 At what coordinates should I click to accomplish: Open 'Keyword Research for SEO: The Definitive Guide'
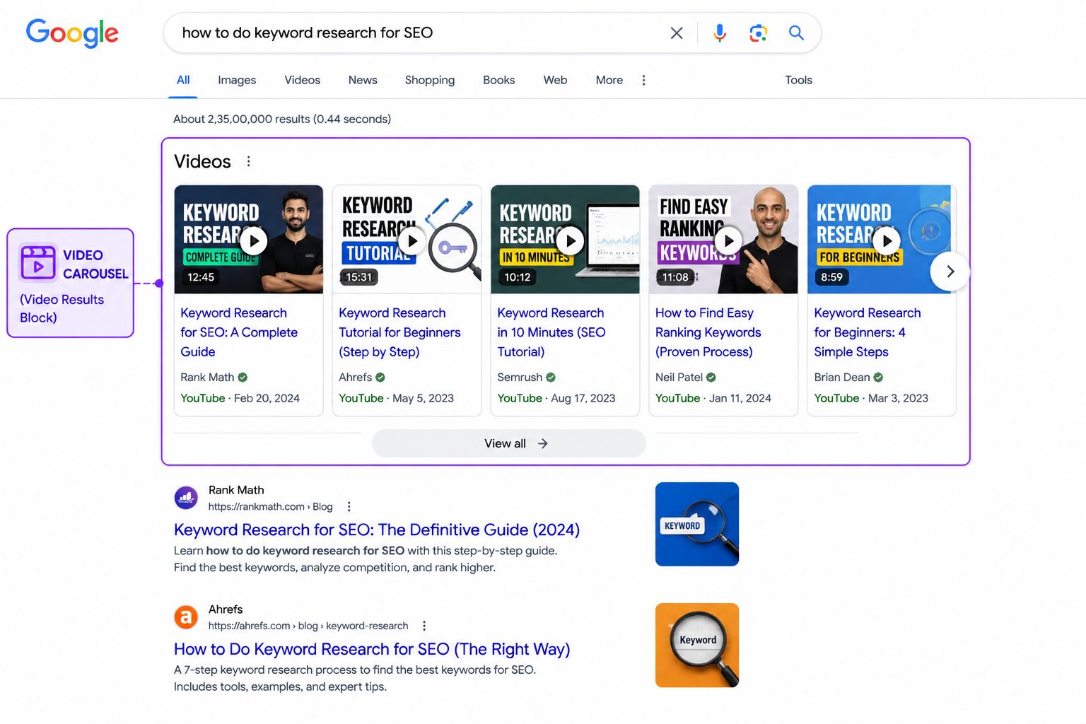tap(377, 530)
